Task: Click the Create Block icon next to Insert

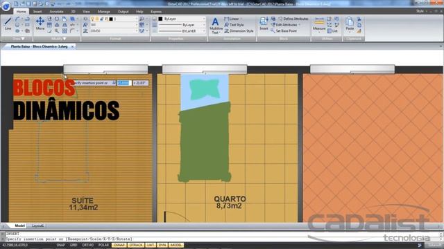Action: [x=273, y=19]
